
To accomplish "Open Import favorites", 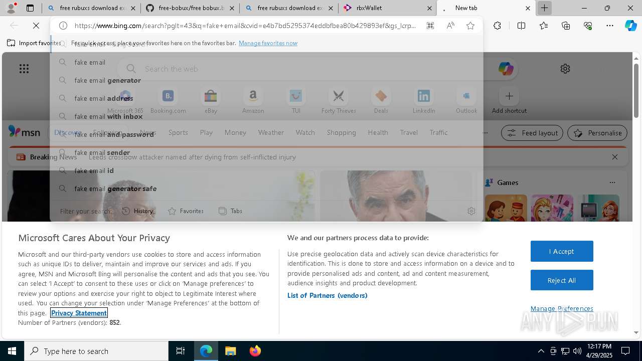I will point(34,43).
